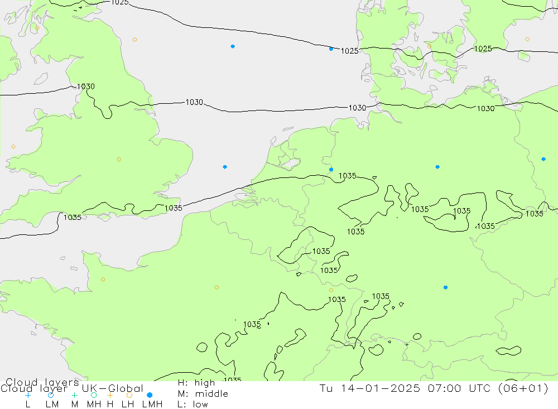Select the orange circle marker near Paris
This screenshot has width=558, height=409.
[217, 287]
